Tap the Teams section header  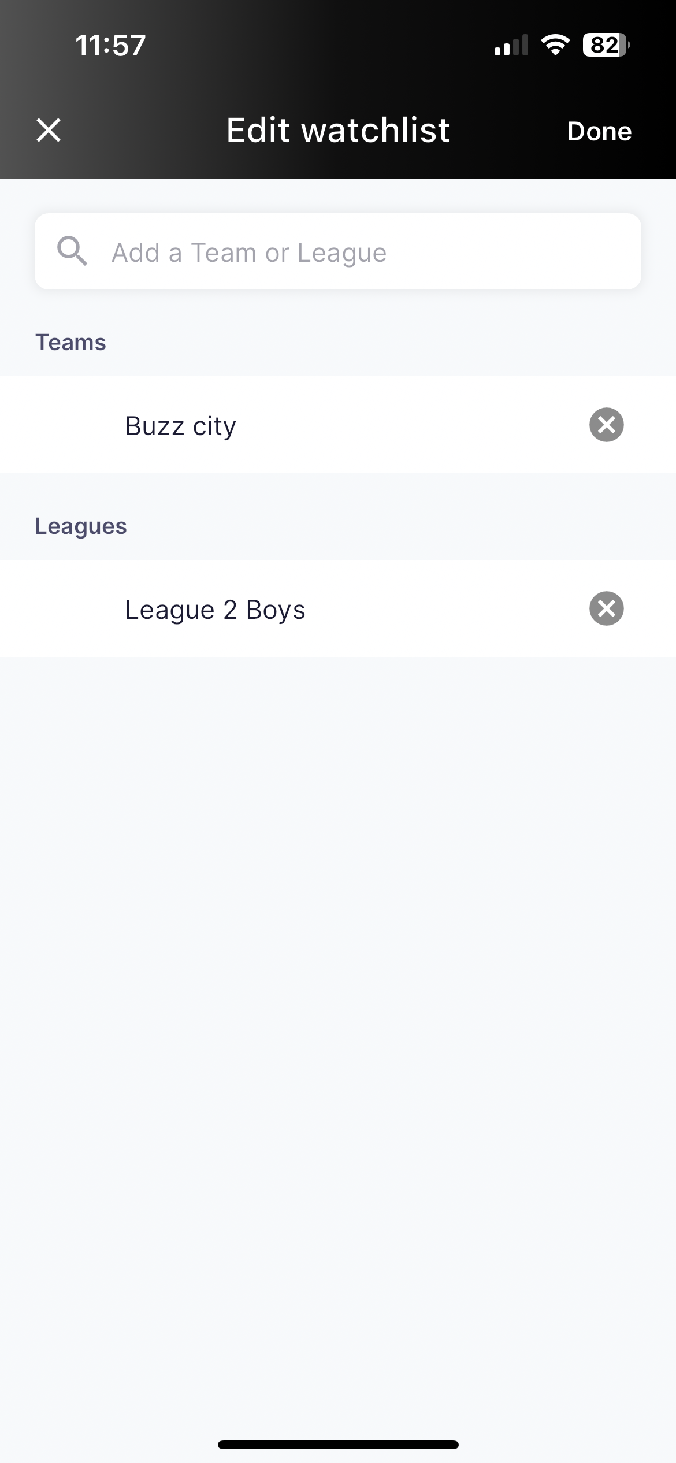coord(70,342)
